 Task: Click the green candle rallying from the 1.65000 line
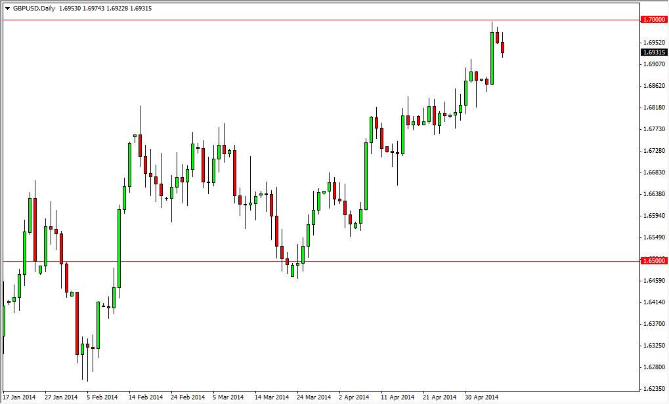(x=303, y=256)
